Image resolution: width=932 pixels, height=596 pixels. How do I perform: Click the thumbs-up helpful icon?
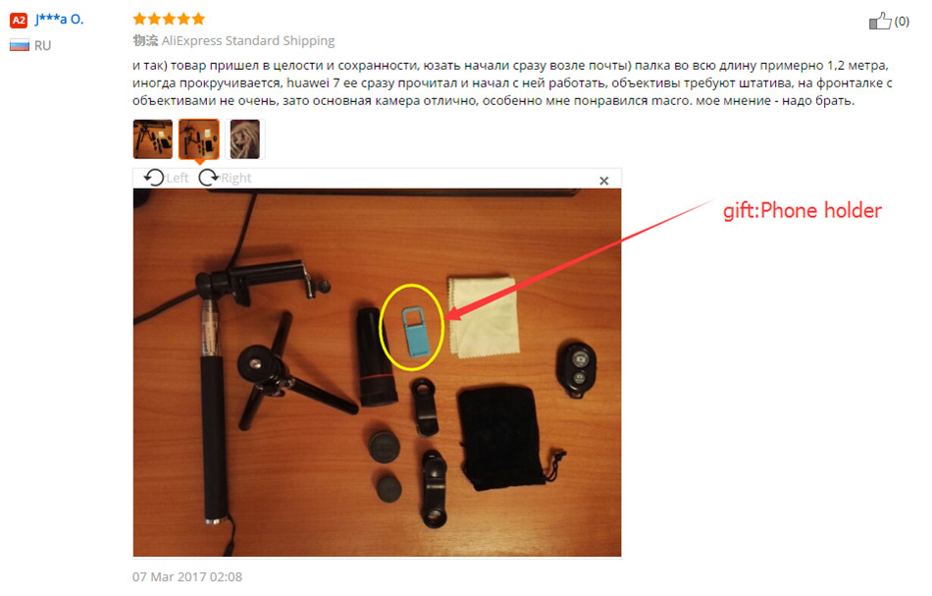[880, 21]
